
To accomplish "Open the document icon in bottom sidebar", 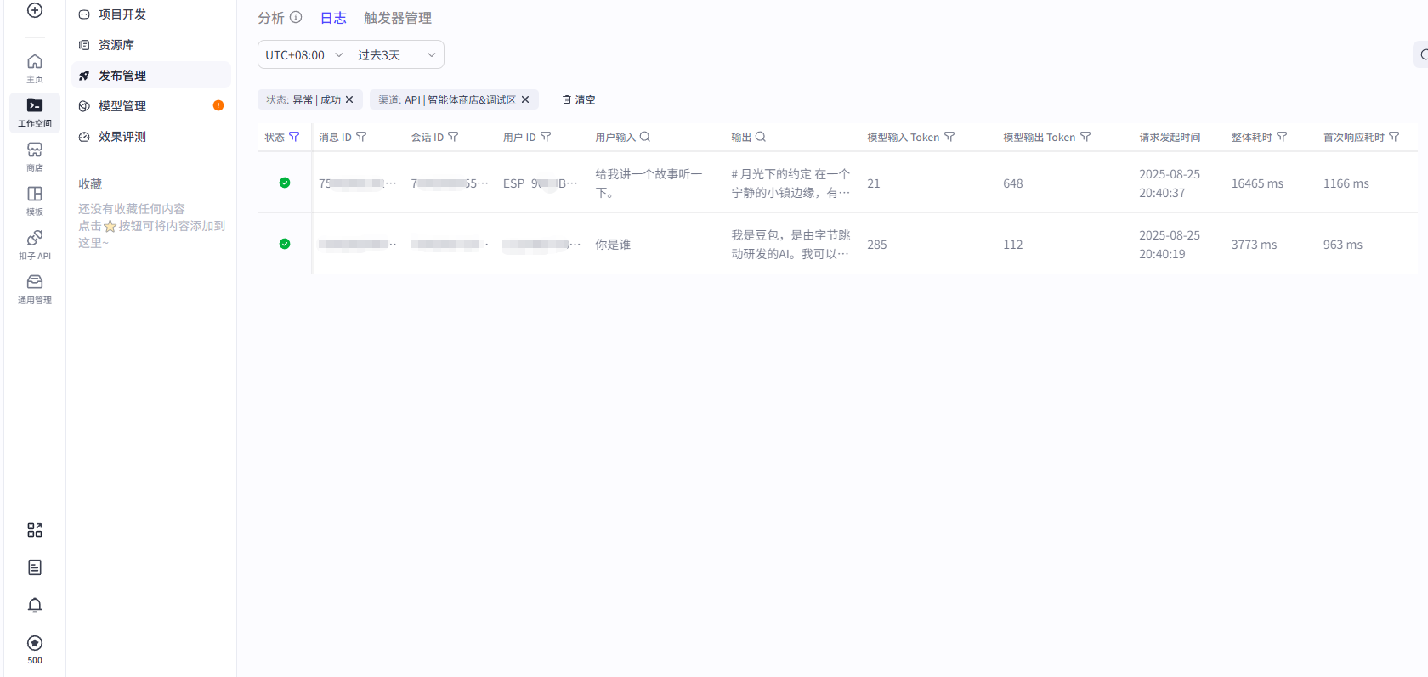I will point(35,567).
